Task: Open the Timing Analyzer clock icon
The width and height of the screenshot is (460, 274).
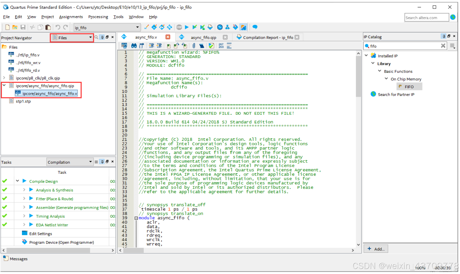Action: click(x=220, y=27)
